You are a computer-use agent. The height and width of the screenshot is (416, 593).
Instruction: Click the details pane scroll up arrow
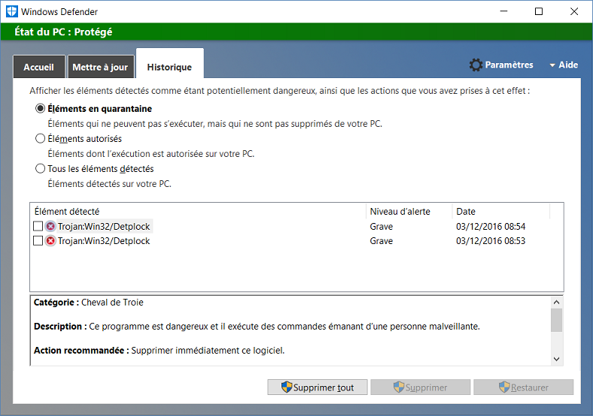(556, 302)
